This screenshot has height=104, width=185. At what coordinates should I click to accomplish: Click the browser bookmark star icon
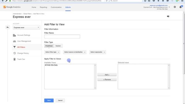145,1
